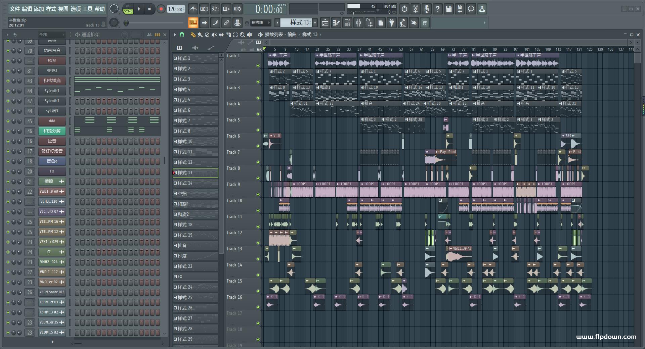Toggle green mute LED of channel 和弦铺底
The width and height of the screenshot is (645, 349).
point(8,81)
